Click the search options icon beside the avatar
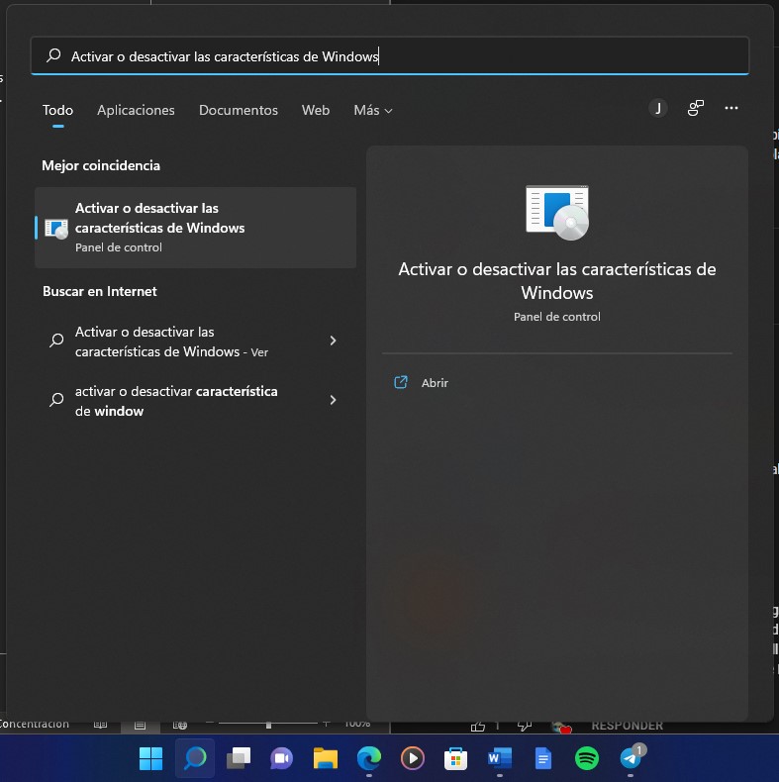 click(697, 108)
